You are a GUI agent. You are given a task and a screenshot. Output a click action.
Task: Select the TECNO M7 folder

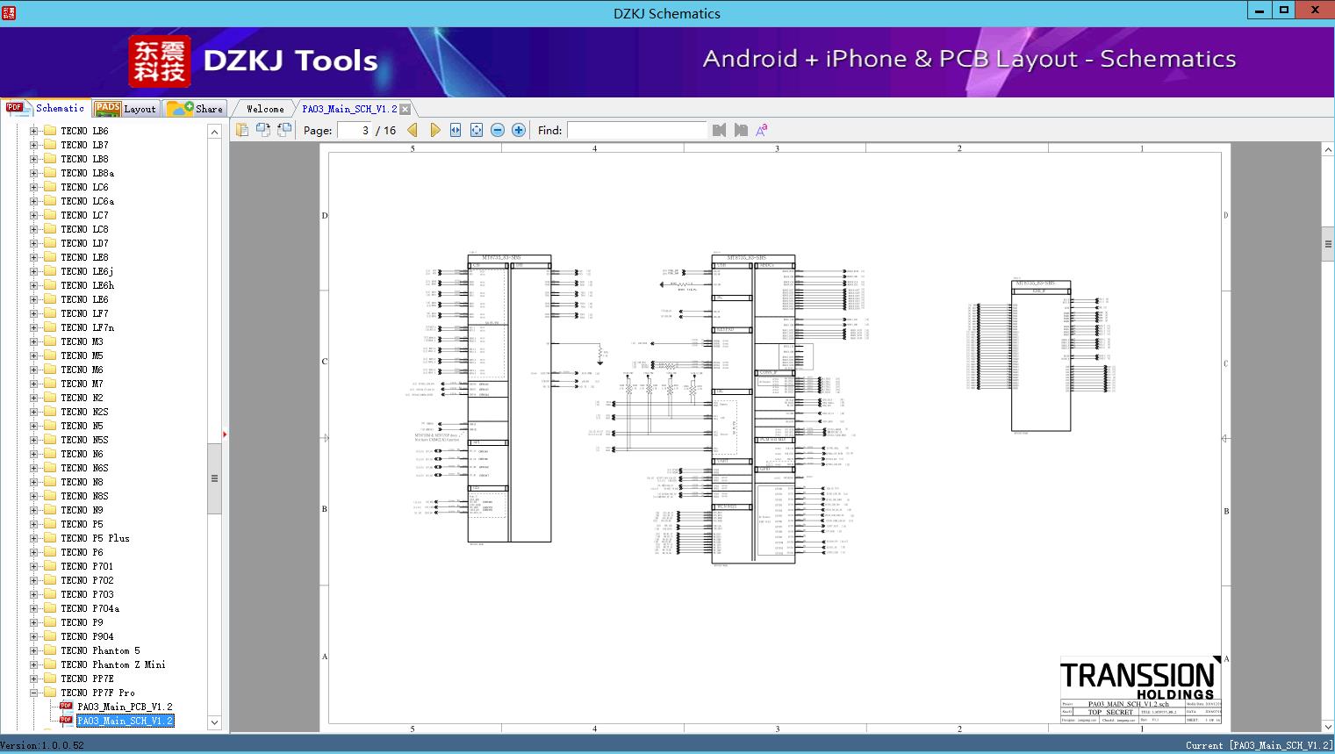point(82,384)
